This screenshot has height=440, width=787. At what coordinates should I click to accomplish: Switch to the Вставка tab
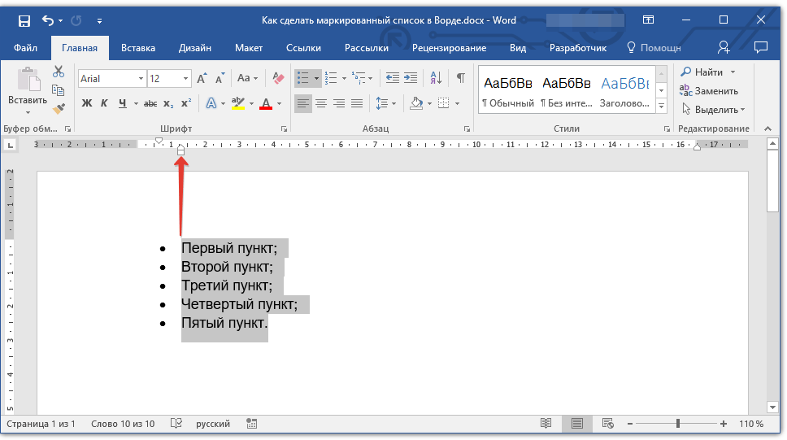138,48
